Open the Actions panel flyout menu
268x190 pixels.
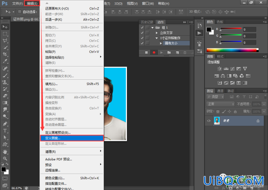point(191,22)
